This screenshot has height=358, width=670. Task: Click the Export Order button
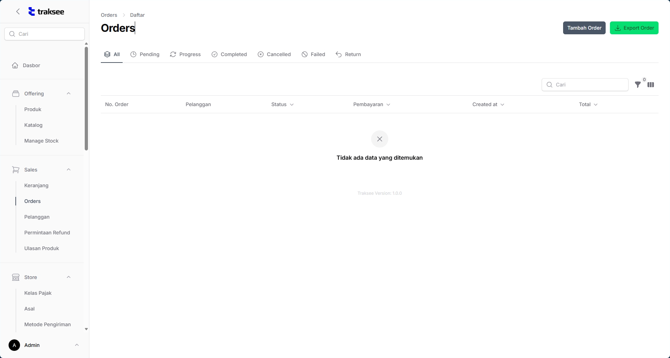point(634,28)
